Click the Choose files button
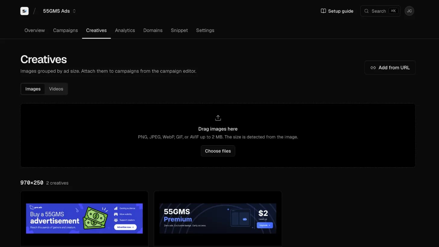The width and height of the screenshot is (439, 247). (218, 151)
